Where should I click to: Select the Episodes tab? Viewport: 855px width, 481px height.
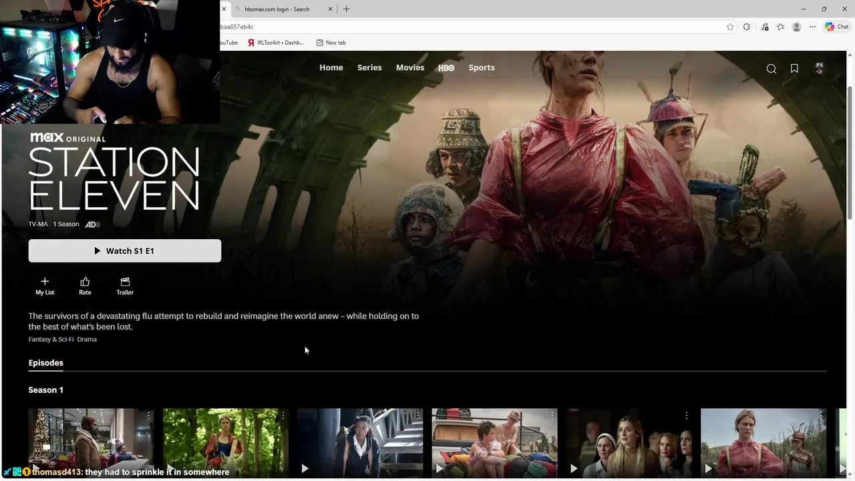(45, 363)
